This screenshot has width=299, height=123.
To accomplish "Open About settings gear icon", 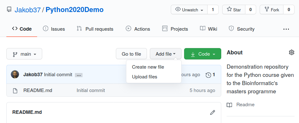I will (292, 52).
